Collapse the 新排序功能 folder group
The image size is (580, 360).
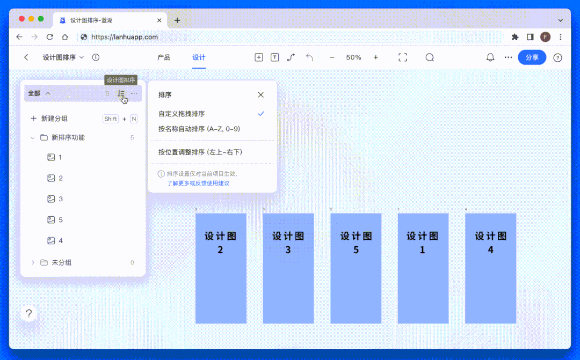(33, 138)
